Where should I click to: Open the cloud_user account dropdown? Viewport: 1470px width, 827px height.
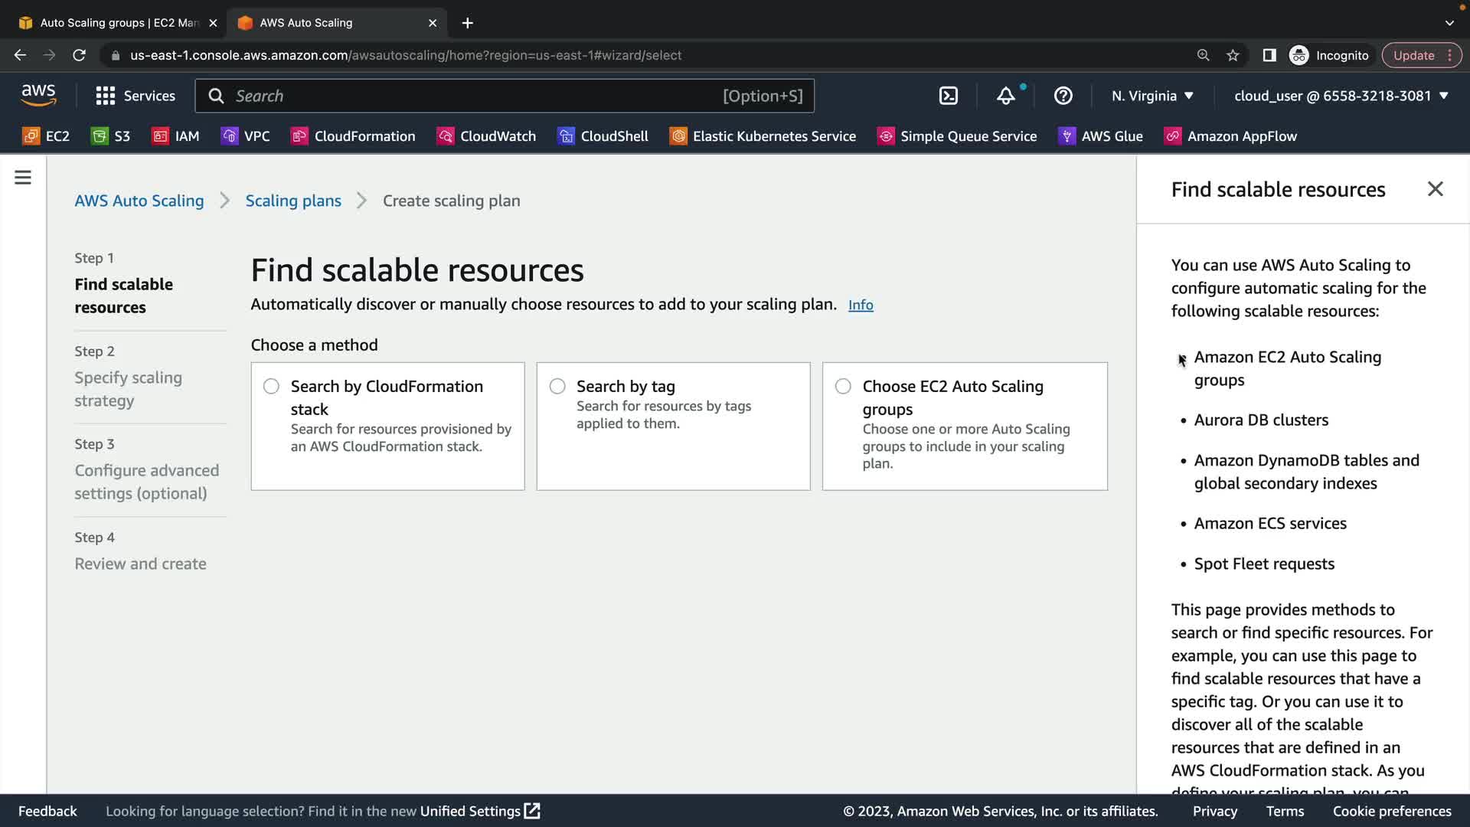point(1341,96)
